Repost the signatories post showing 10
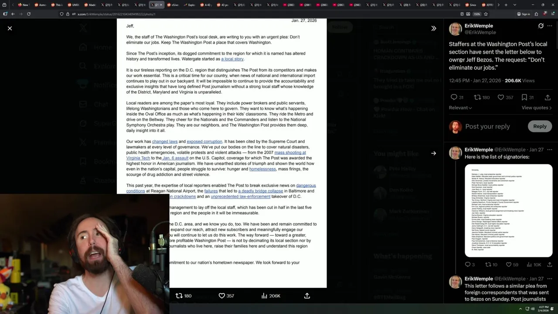This screenshot has height=314, width=558. [x=491, y=264]
